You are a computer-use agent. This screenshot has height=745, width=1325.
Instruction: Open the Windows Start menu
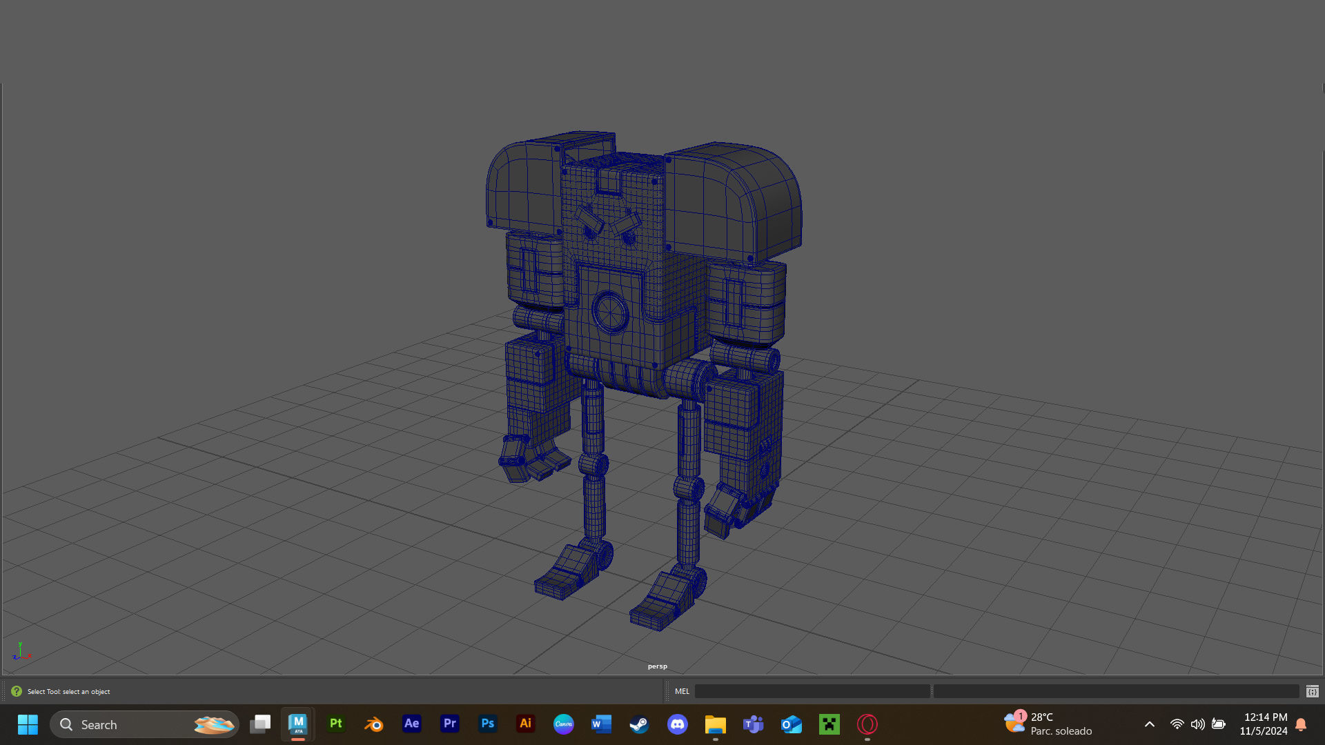(x=28, y=724)
